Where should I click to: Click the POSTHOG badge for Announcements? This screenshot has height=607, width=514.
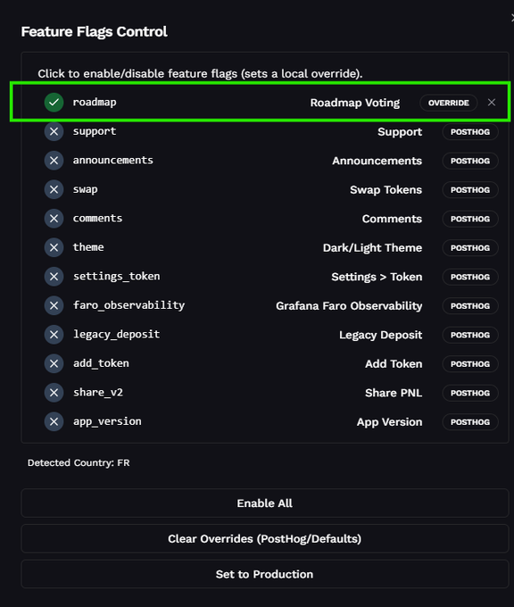coord(470,161)
